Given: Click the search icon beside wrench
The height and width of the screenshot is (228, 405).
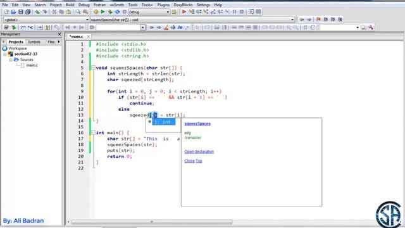Looking at the screenshot, I should 363,27.
